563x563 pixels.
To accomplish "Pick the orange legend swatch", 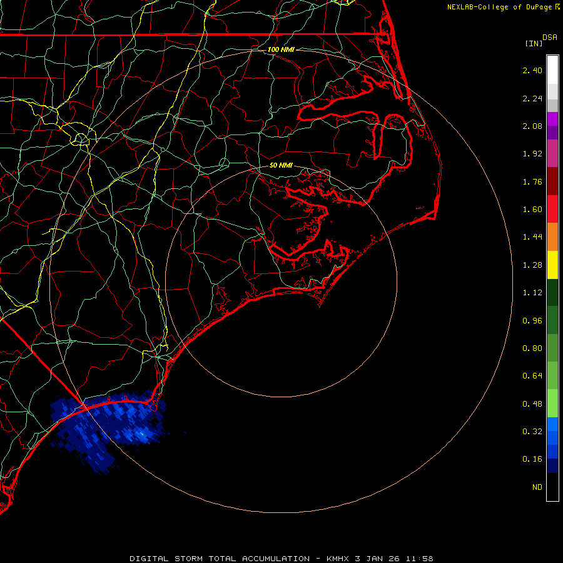I will point(552,237).
